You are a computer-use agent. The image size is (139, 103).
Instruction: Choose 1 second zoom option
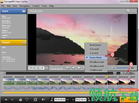pyautogui.click(x=96, y=53)
